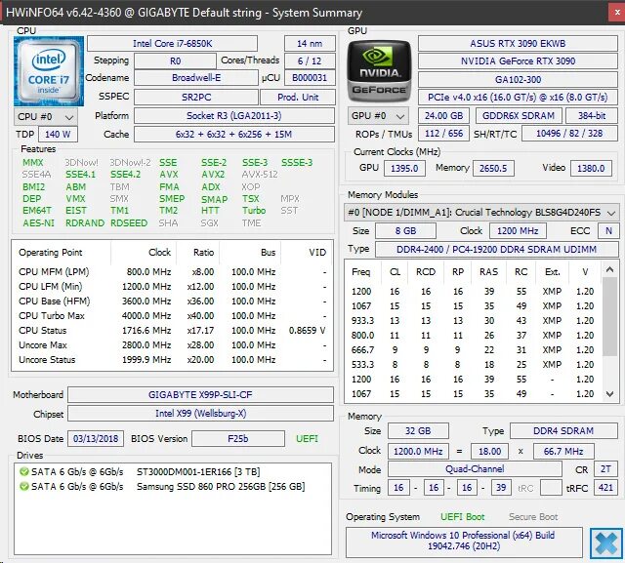Click the 14 nm process field
Screen dimensions: 625x563
pos(310,43)
